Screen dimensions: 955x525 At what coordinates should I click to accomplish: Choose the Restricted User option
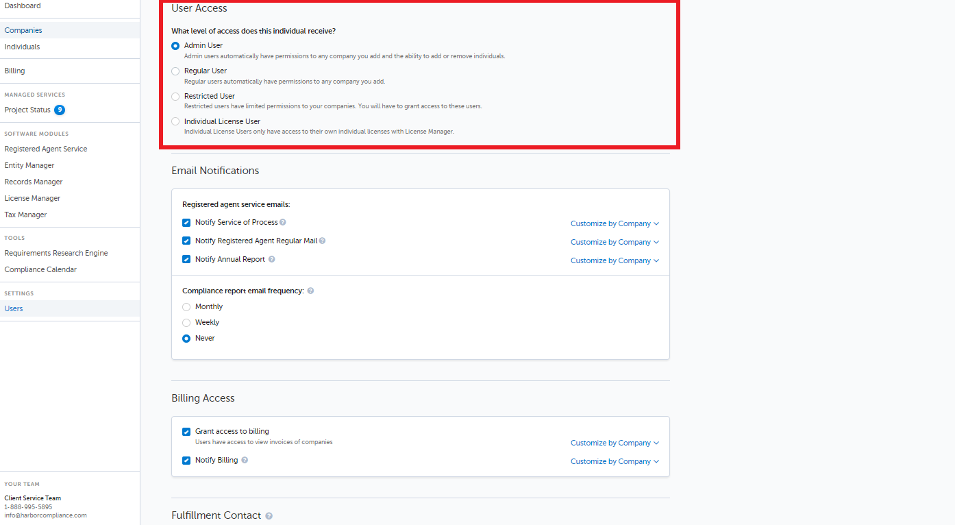(x=175, y=97)
